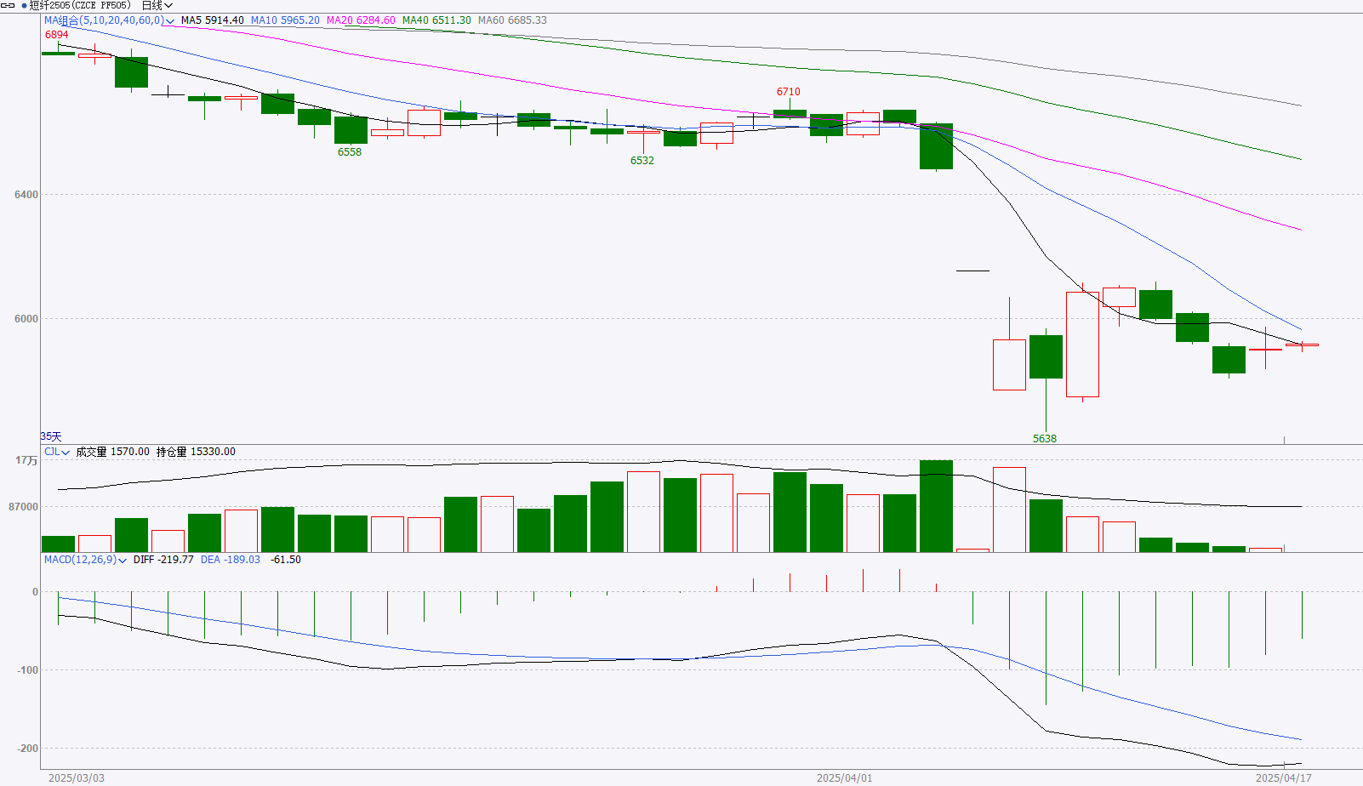The image size is (1363, 786).
Task: Select the blue MA10 5965.20 legend
Action: [285, 20]
